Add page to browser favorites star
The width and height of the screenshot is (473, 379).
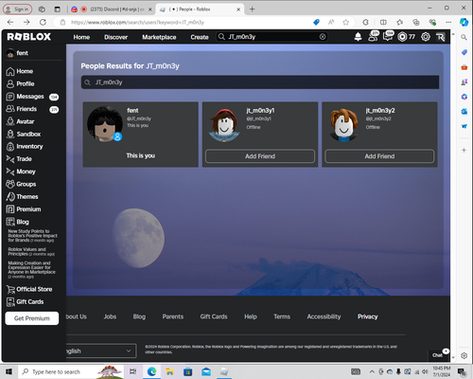(346, 22)
